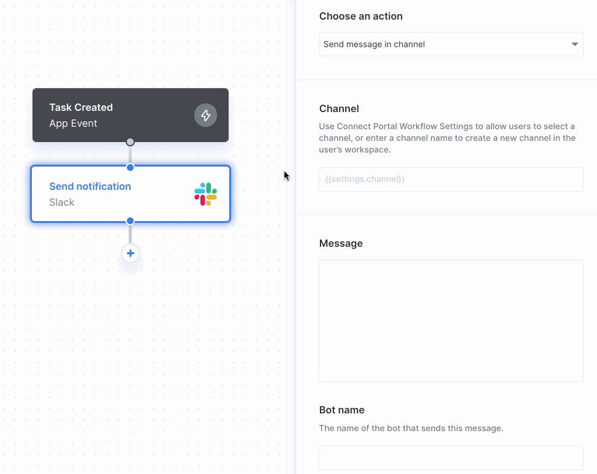The width and height of the screenshot is (597, 474).
Task: Click the chevron on the action selector
Action: point(575,44)
